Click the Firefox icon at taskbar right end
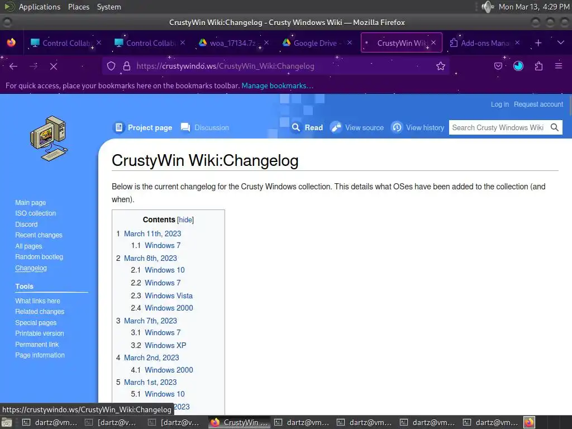Viewport: 572px width, 429px height. coord(530,422)
